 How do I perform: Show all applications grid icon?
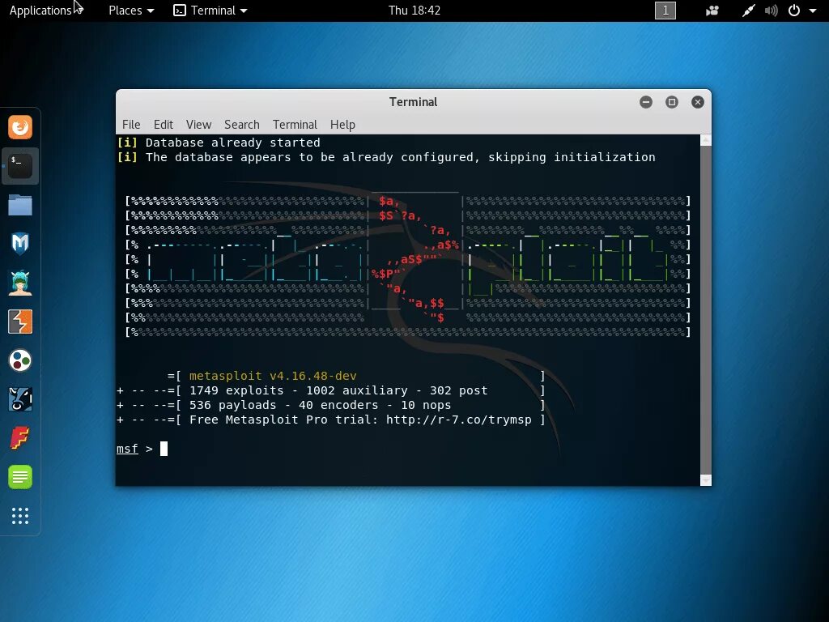(20, 516)
